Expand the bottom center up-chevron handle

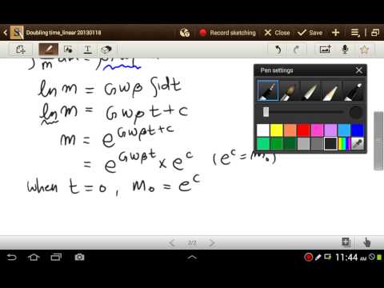coord(192,258)
